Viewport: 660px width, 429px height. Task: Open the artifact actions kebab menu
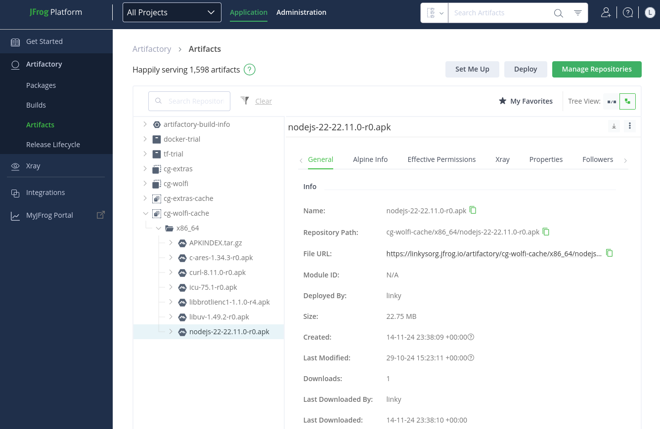coord(629,126)
